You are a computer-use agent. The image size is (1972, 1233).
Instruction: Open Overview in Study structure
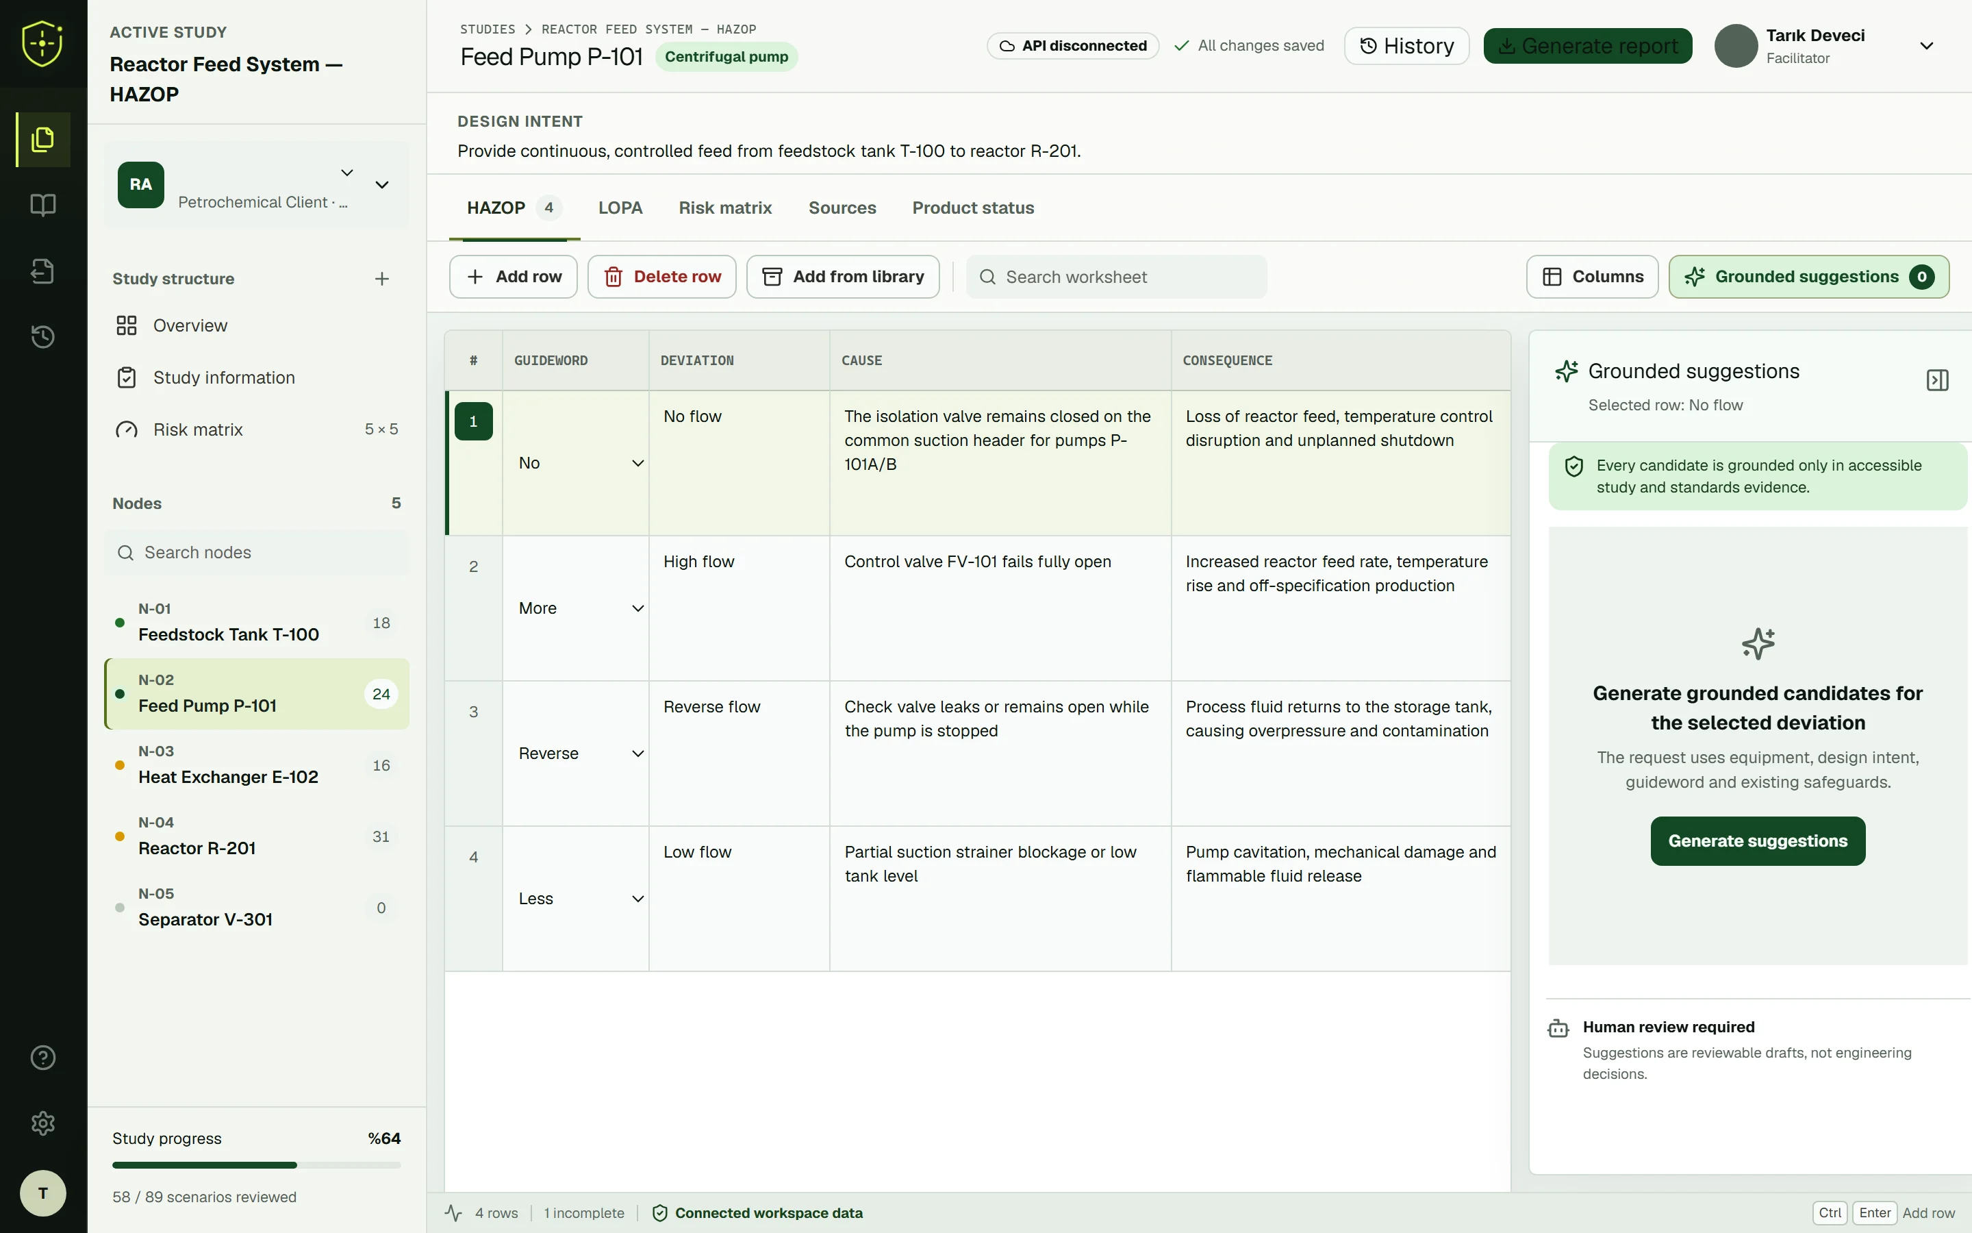257,325
